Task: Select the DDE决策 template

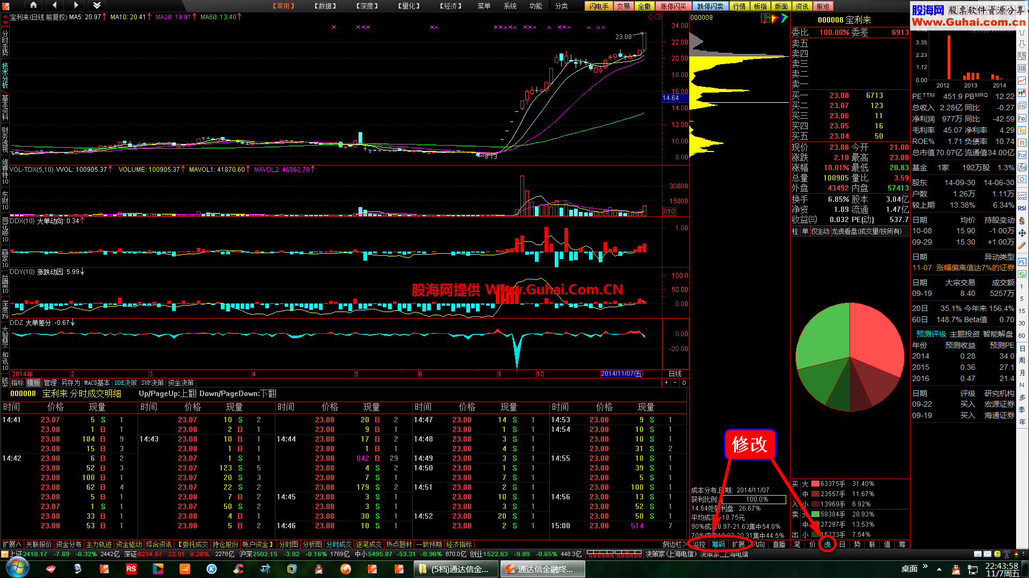Action: click(126, 383)
